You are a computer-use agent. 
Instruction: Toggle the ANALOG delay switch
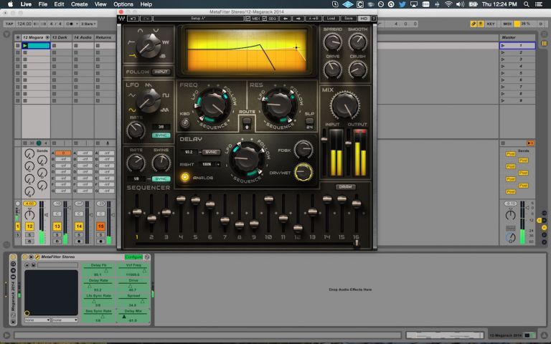pyautogui.click(x=185, y=177)
